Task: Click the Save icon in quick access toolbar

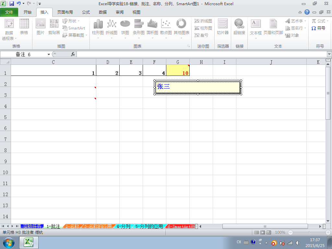Action: click(x=12, y=4)
